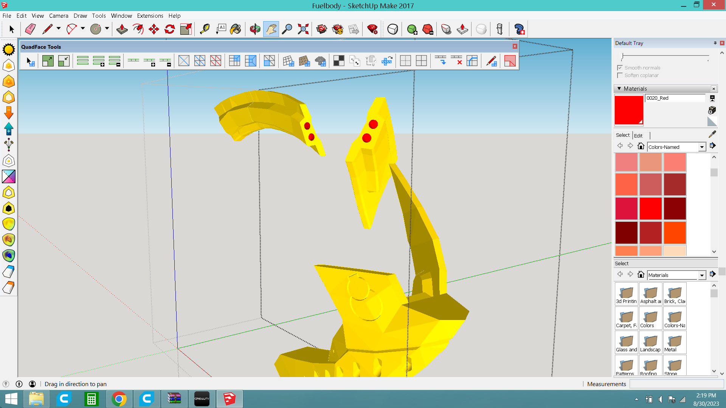Toggle the Smooth normals checkbox
Image resolution: width=726 pixels, height=408 pixels.
click(620, 68)
